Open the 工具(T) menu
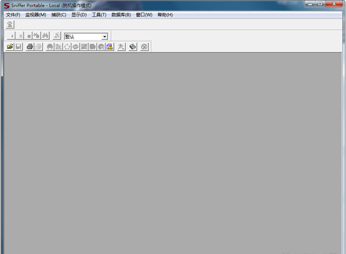This screenshot has height=254, width=346. pyautogui.click(x=99, y=15)
